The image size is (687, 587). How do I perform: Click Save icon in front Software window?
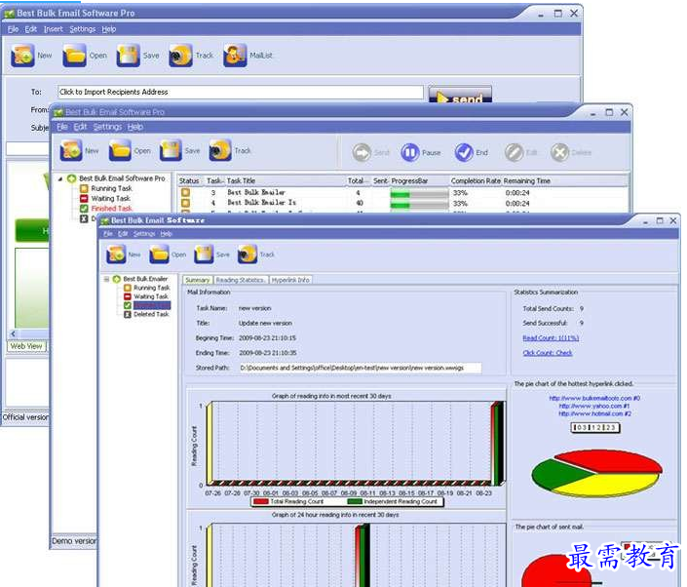pyautogui.click(x=204, y=254)
